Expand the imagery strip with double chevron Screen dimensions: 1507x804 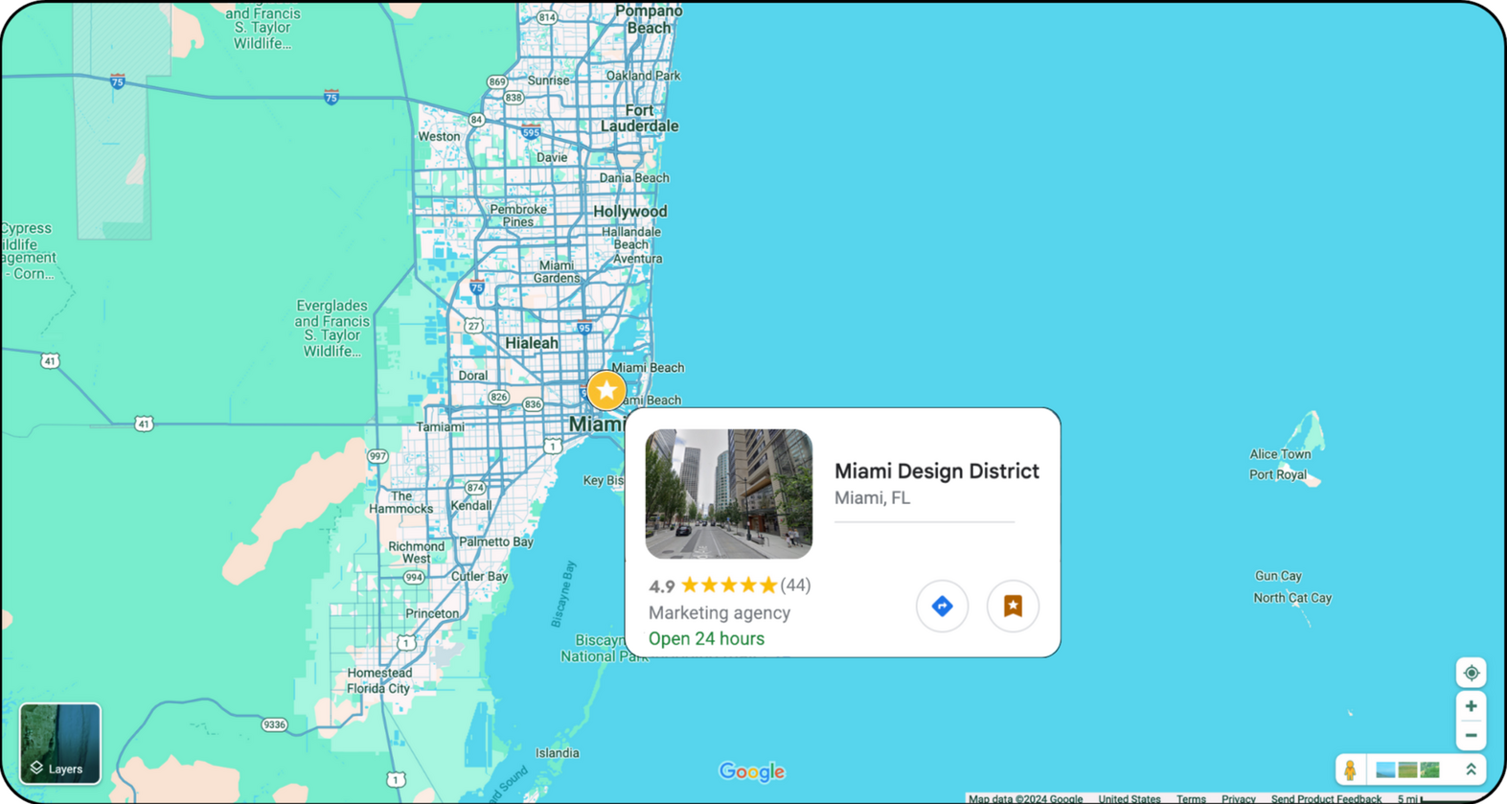pos(1471,770)
